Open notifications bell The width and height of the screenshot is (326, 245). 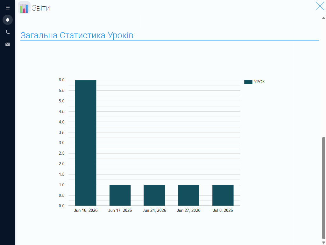[8, 20]
